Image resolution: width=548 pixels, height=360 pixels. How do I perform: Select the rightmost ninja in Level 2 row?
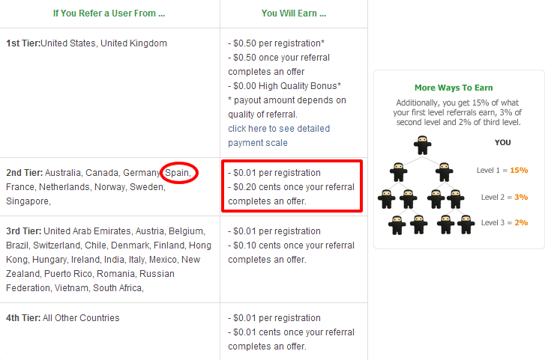[456, 198]
